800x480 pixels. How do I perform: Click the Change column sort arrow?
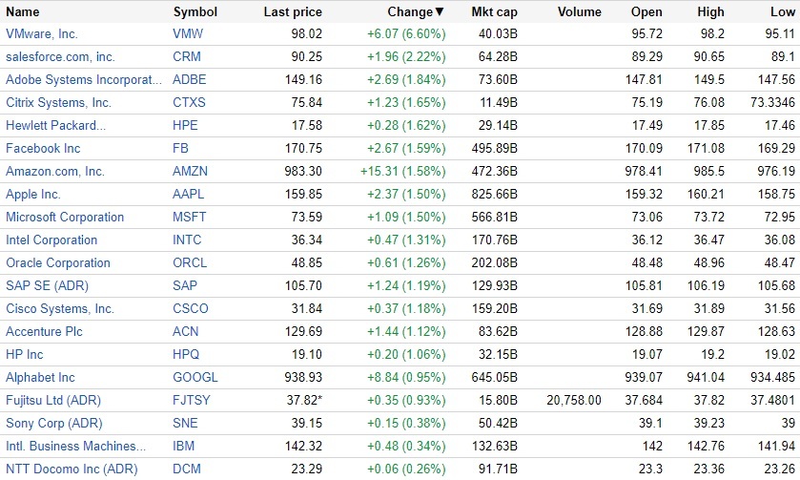pyautogui.click(x=440, y=12)
